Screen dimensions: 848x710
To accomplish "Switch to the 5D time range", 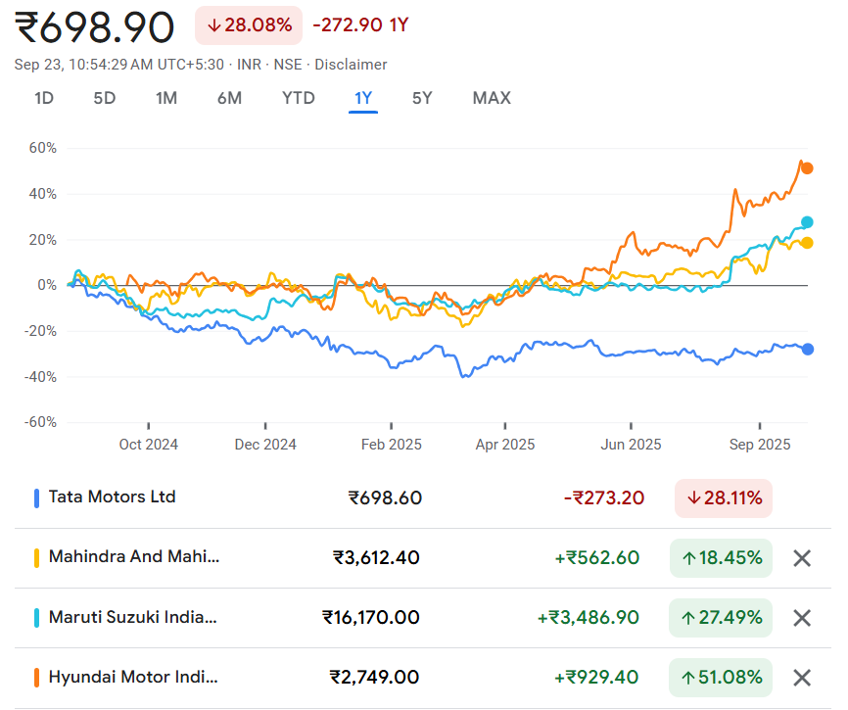I will [105, 98].
